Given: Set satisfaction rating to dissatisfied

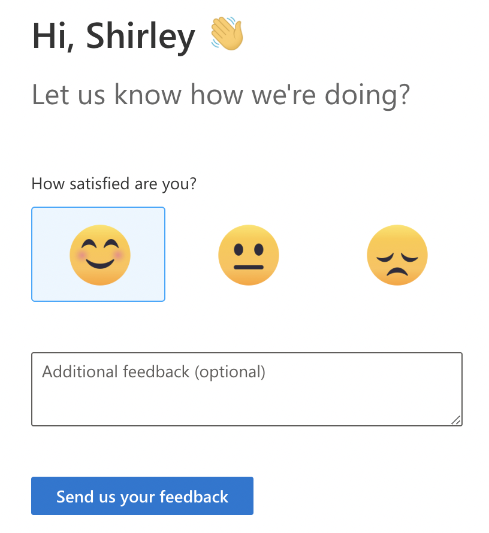Looking at the screenshot, I should pos(397,255).
